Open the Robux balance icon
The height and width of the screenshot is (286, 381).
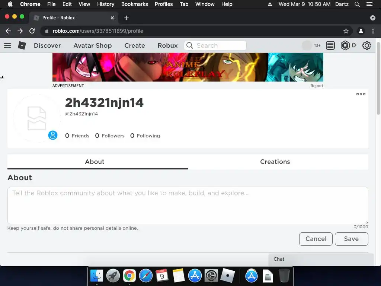coord(345,45)
